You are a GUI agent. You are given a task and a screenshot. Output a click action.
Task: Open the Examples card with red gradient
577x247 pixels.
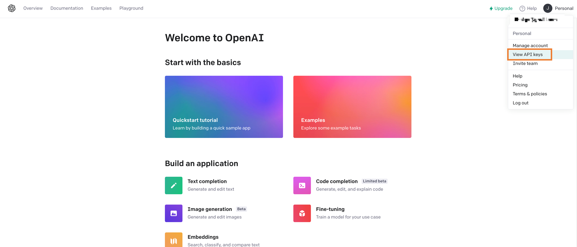352,107
